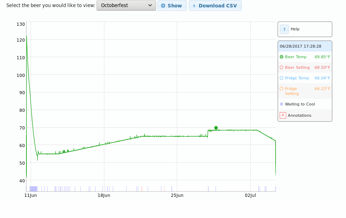
Task: Click the 06/28/2017 17:28:28 timestamp
Action: tap(301, 46)
